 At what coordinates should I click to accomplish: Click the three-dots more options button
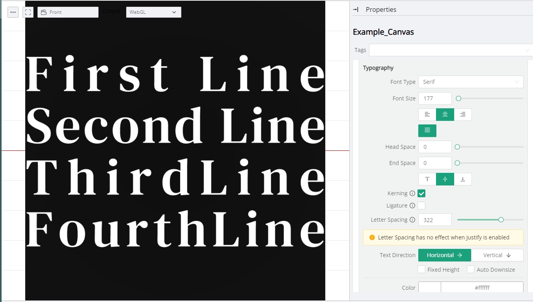click(13, 12)
